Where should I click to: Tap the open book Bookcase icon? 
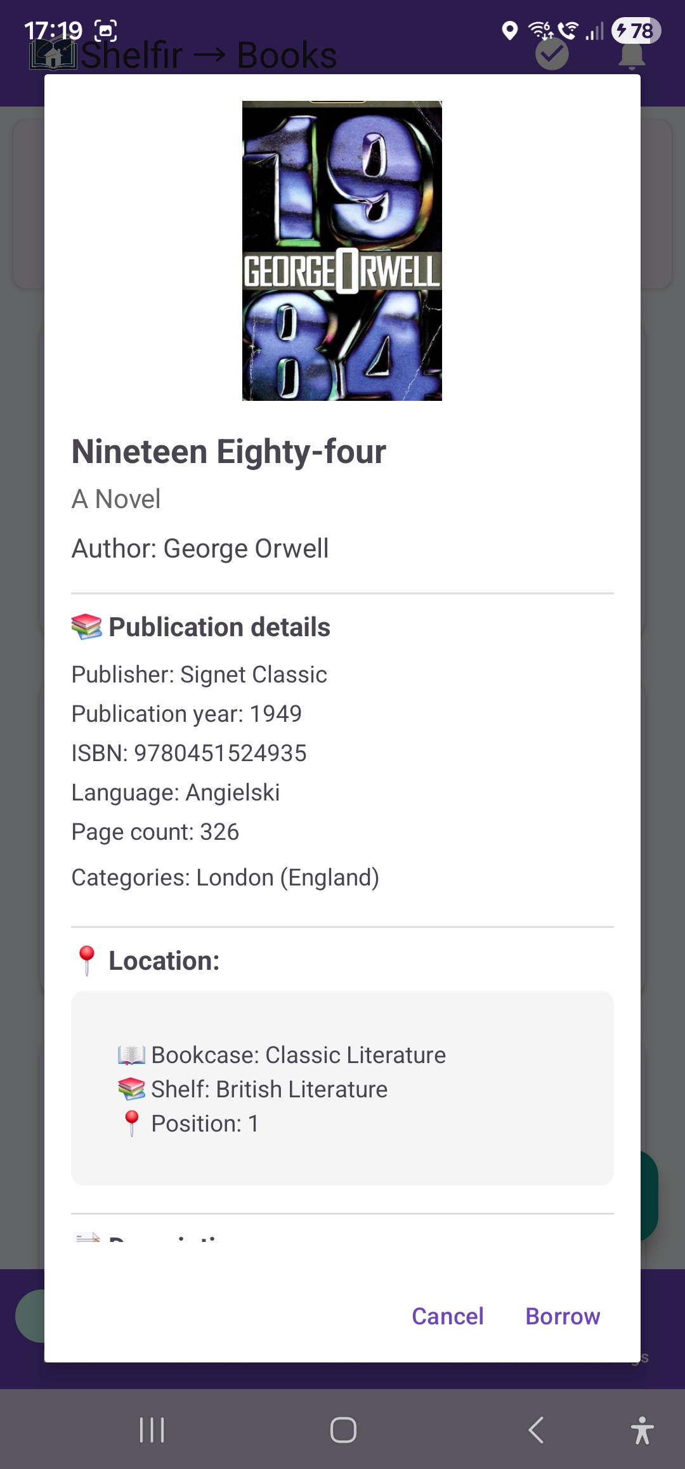click(131, 1055)
